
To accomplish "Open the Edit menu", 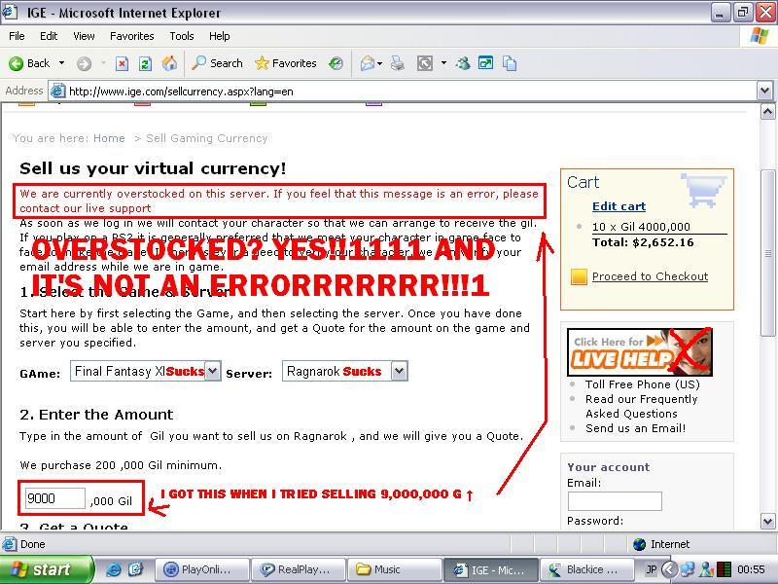I will [x=49, y=36].
